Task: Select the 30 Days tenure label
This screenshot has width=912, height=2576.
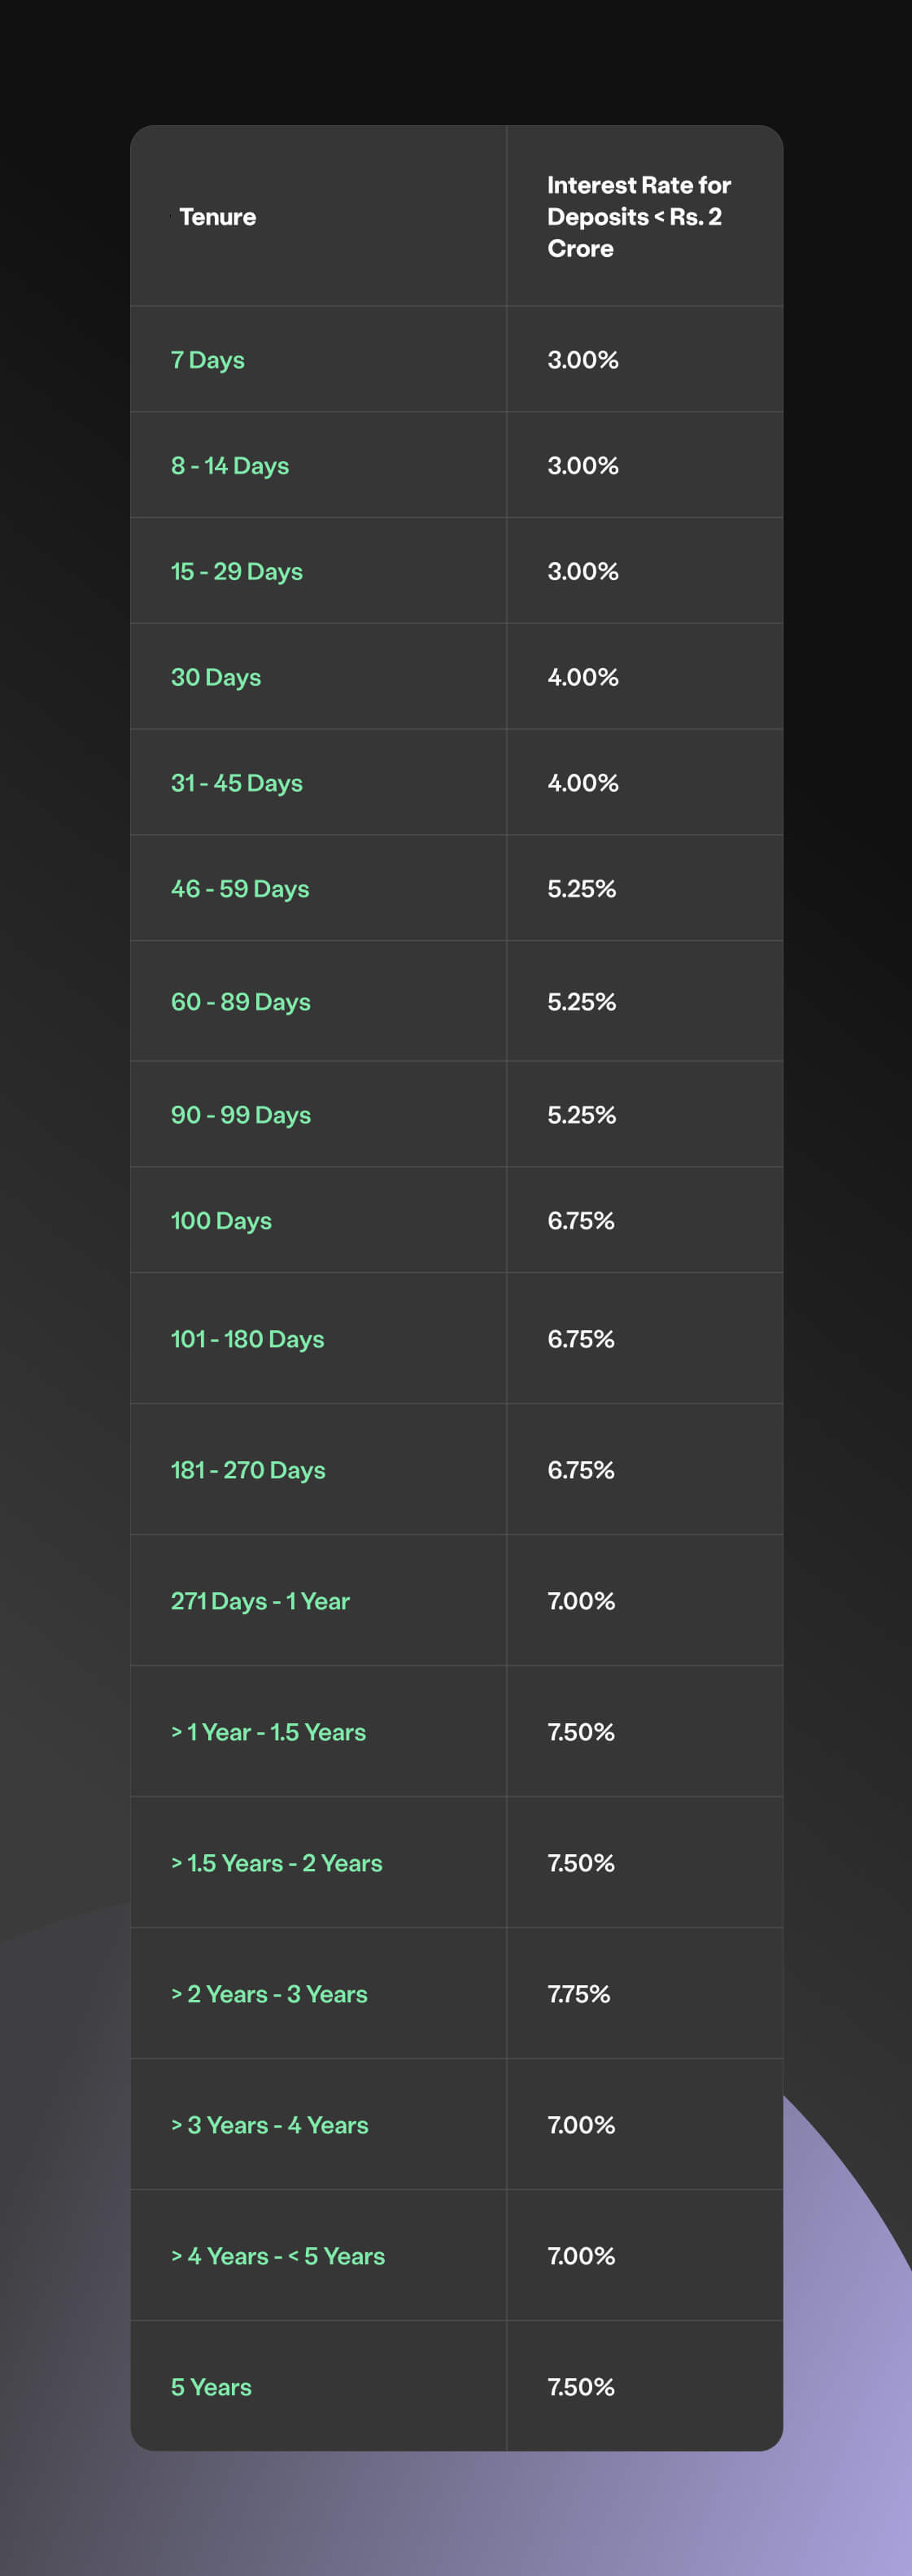Action: point(216,678)
